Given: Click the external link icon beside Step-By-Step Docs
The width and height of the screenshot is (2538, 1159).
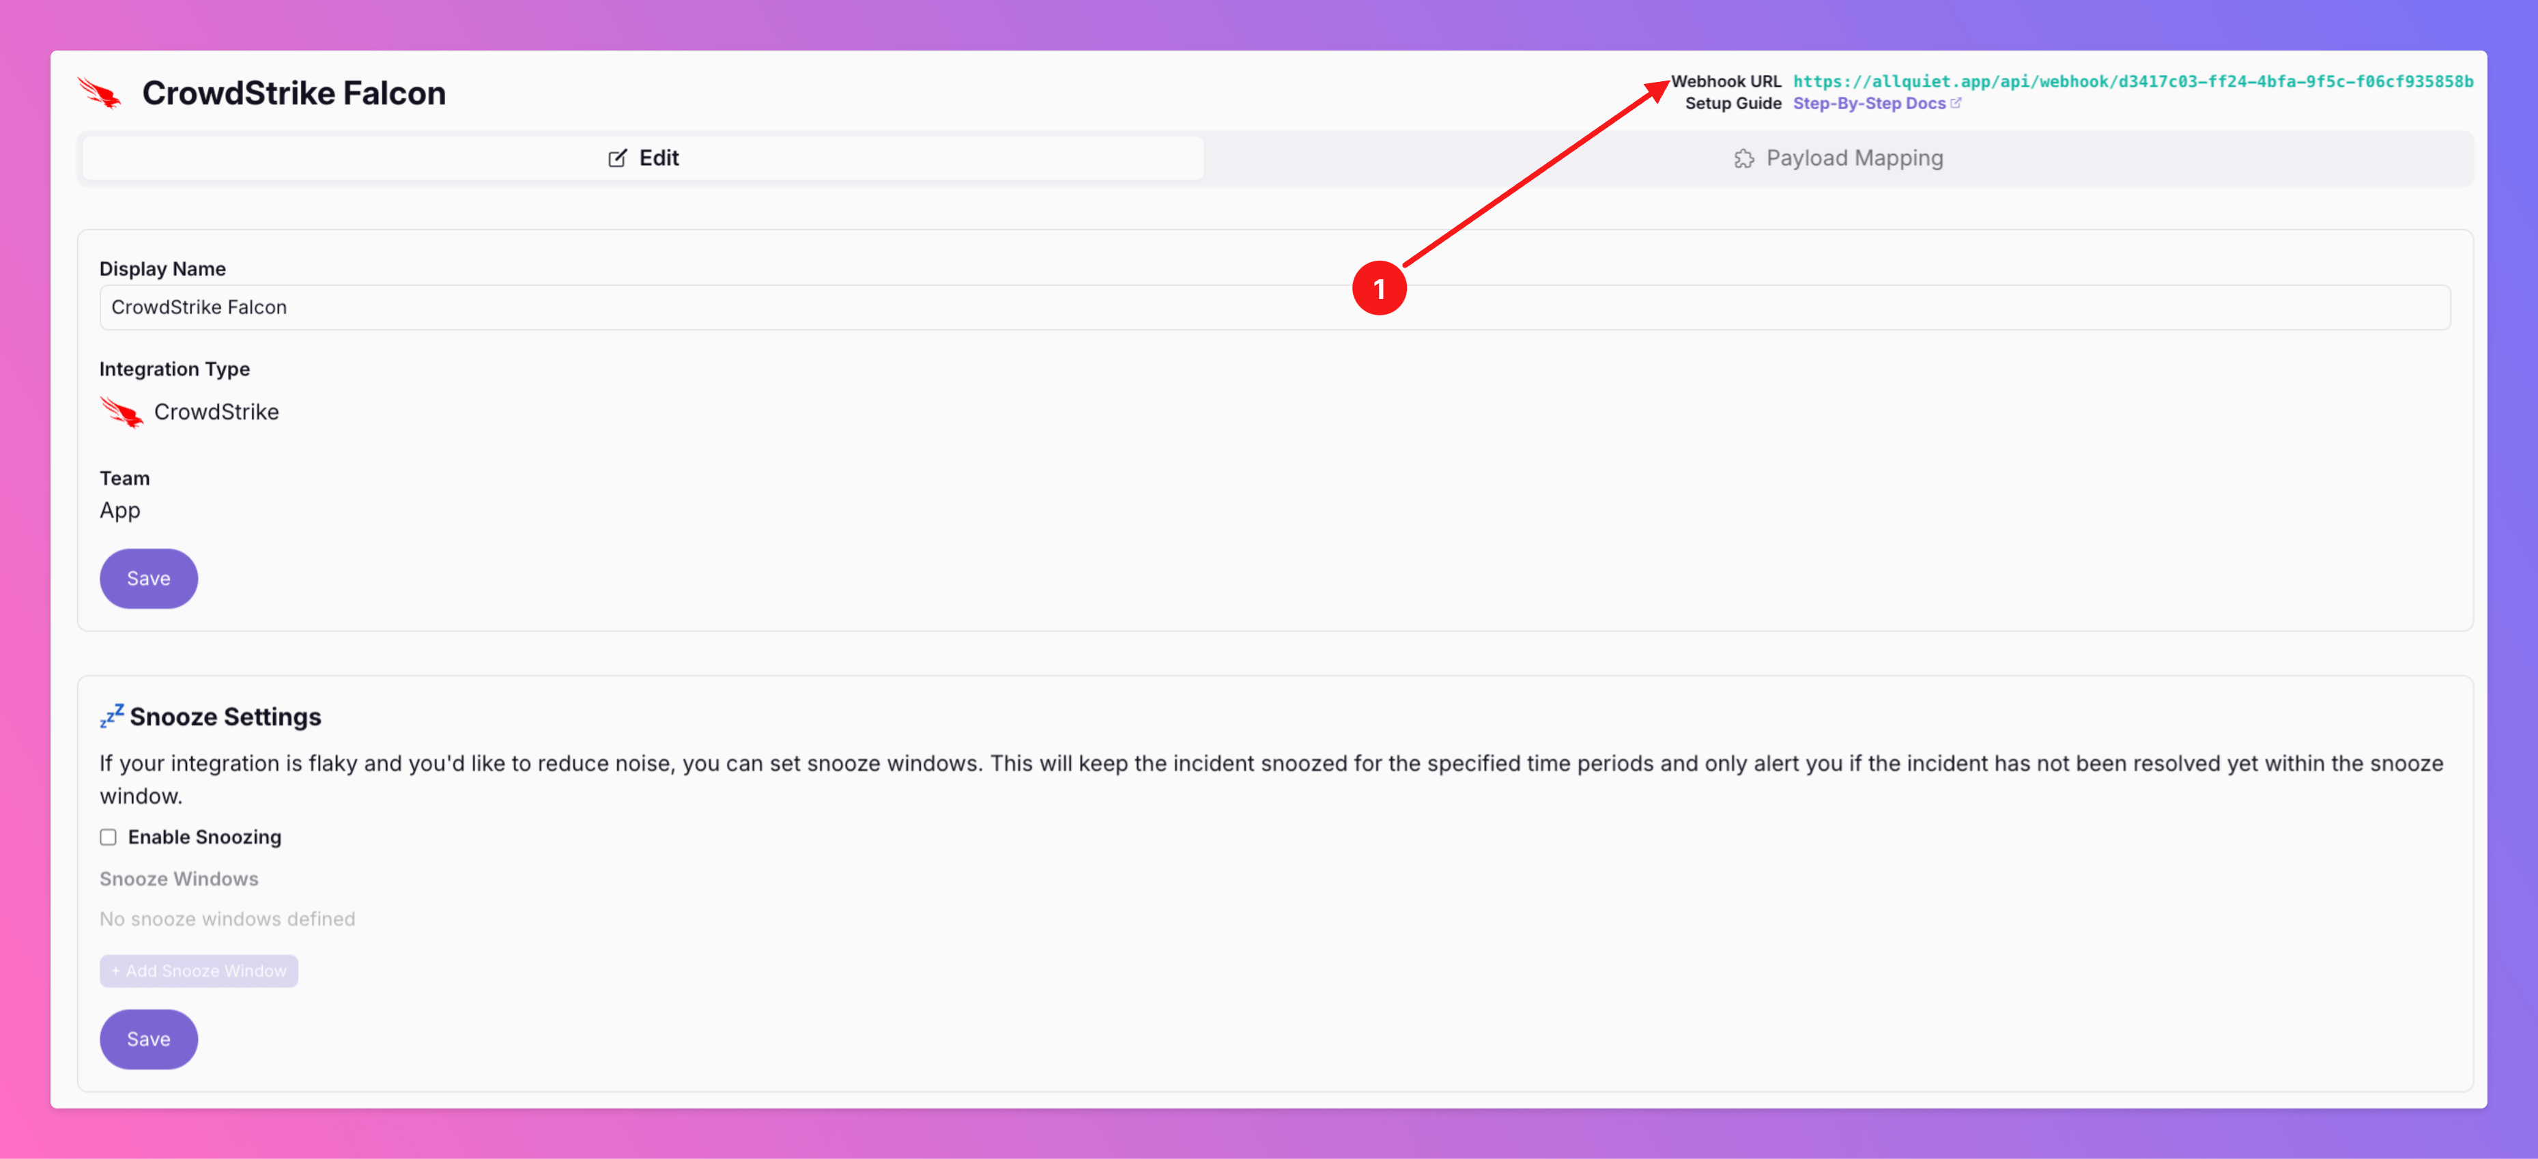Looking at the screenshot, I should [1956, 102].
